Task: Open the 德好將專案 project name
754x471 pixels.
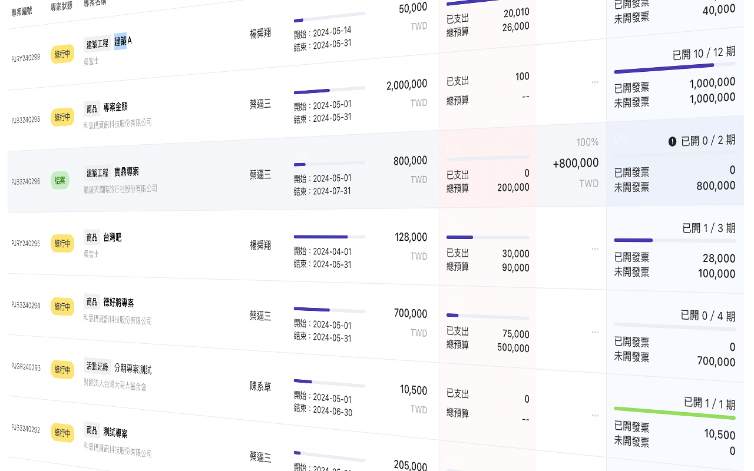Action: (119, 303)
